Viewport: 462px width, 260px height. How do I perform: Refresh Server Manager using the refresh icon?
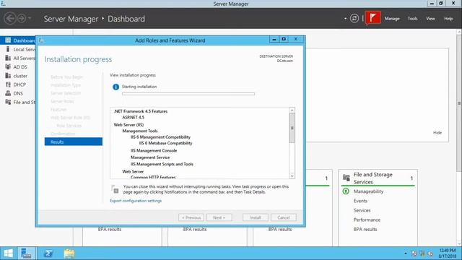(x=354, y=18)
